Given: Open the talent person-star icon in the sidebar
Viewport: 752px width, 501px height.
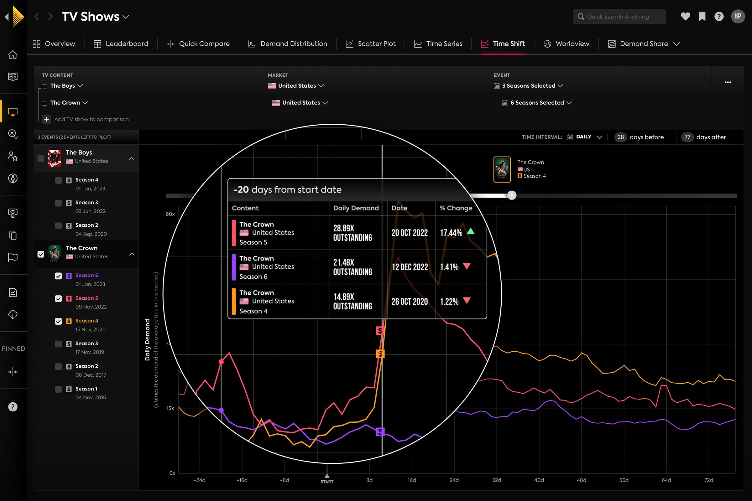Looking at the screenshot, I should [13, 156].
